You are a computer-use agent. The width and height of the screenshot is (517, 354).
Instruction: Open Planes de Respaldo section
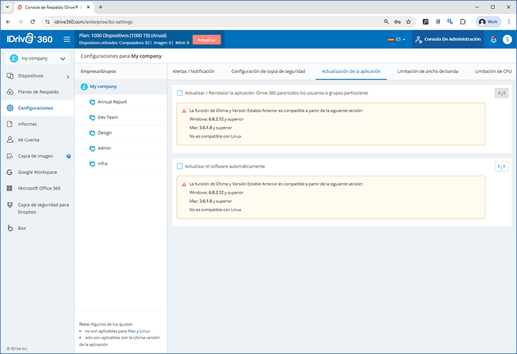point(37,92)
